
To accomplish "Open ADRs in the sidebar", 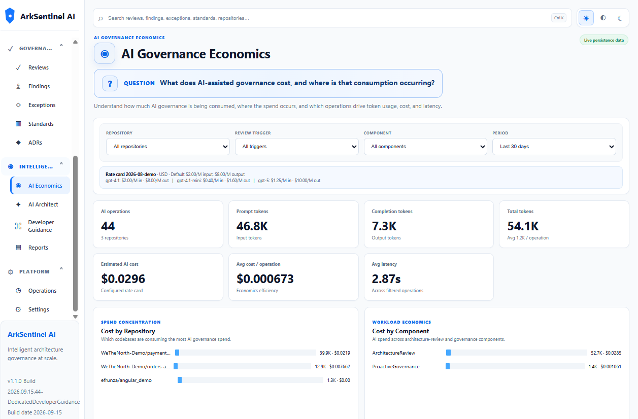I will click(x=35, y=143).
